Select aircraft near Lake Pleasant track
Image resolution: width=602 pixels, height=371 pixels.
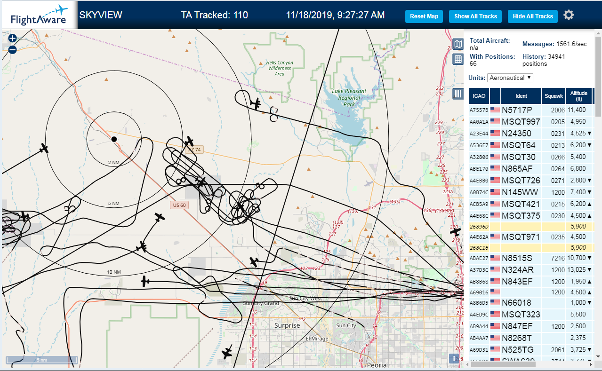click(256, 103)
